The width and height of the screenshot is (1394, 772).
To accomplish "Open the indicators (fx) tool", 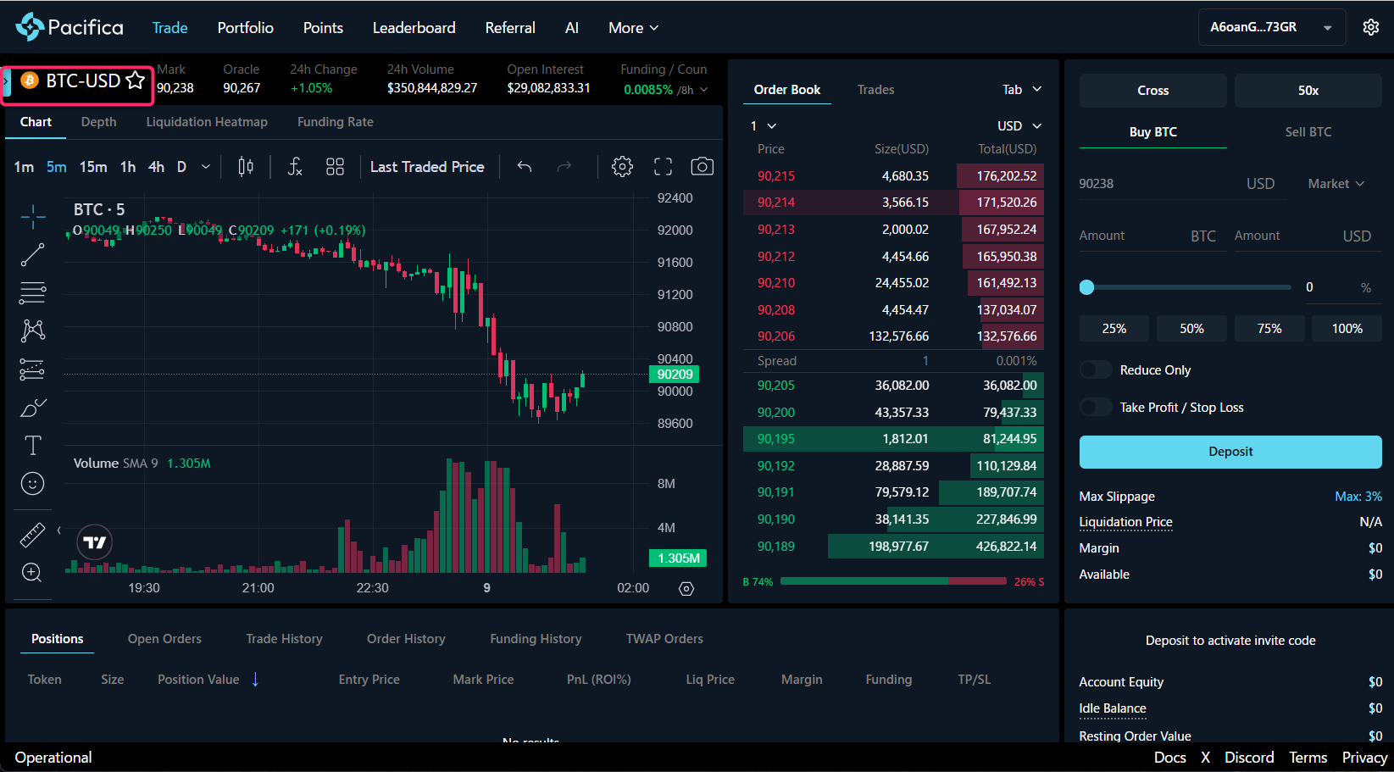I will click(294, 166).
